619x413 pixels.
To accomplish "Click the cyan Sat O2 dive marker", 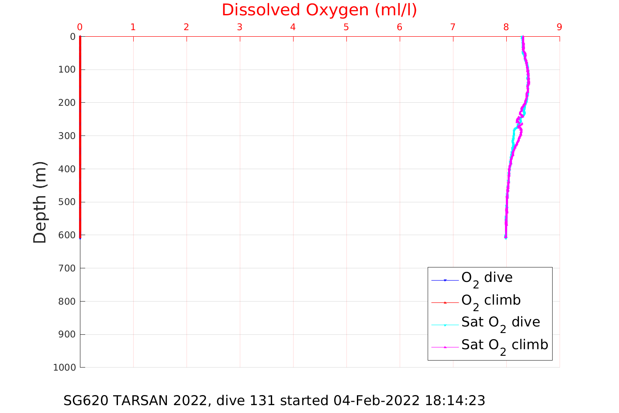I will [x=445, y=325].
